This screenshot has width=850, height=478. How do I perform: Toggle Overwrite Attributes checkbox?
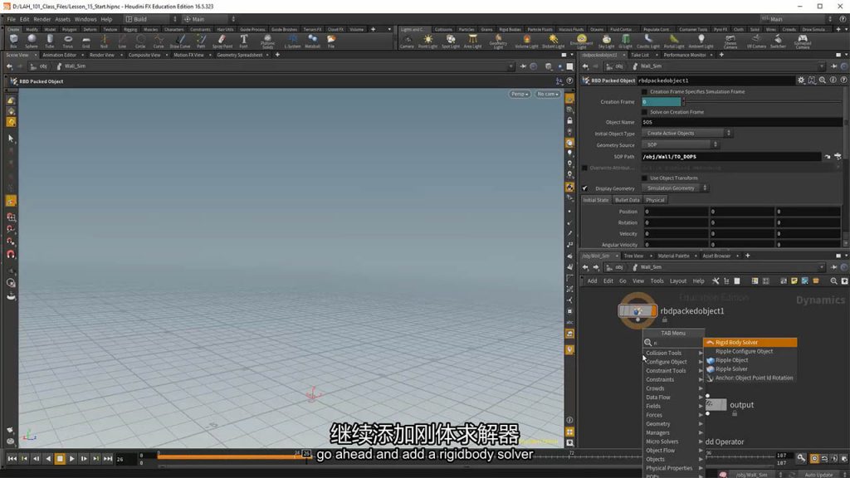pyautogui.click(x=585, y=168)
